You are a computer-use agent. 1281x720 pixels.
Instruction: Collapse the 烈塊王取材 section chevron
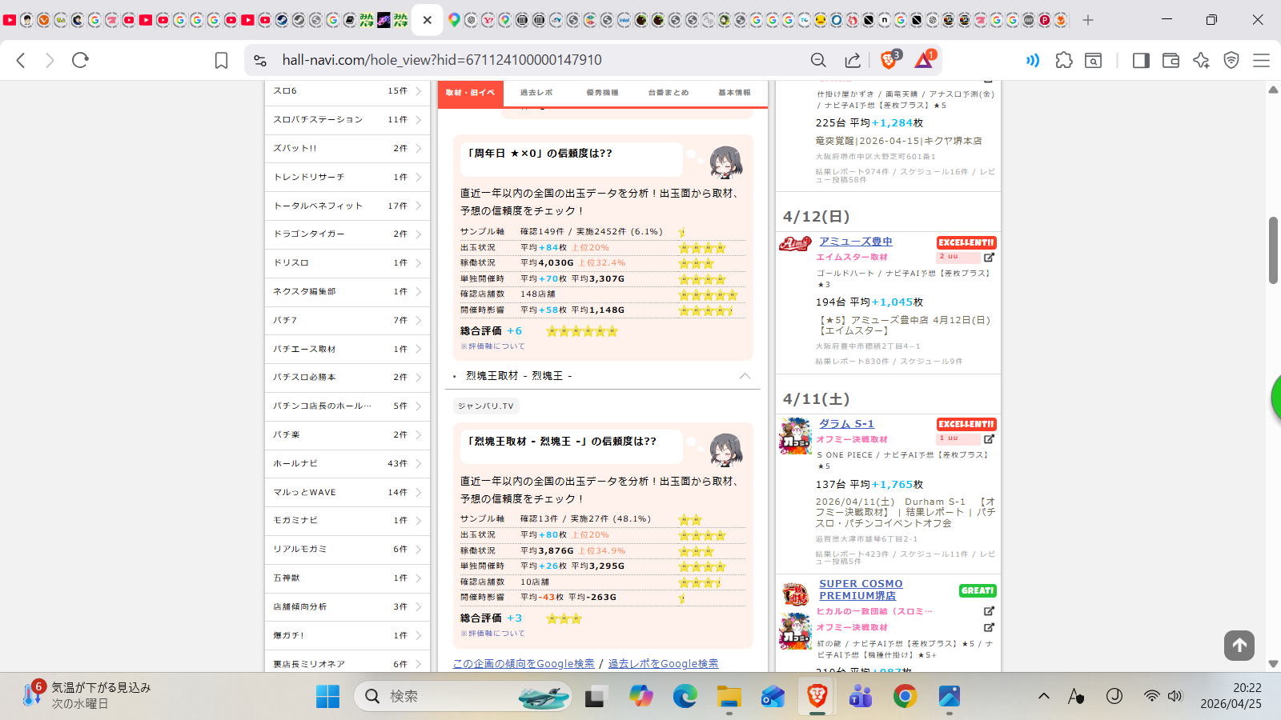point(745,376)
